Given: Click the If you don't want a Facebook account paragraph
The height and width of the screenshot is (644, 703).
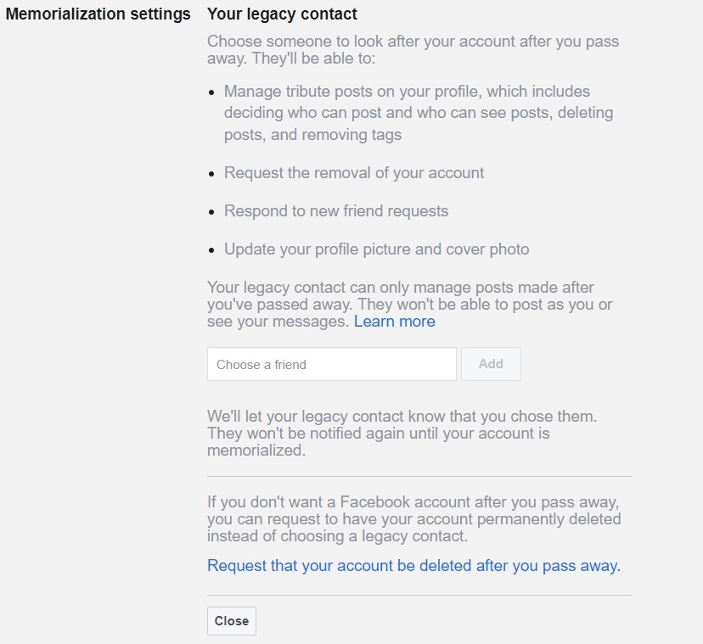Looking at the screenshot, I should coord(413,518).
